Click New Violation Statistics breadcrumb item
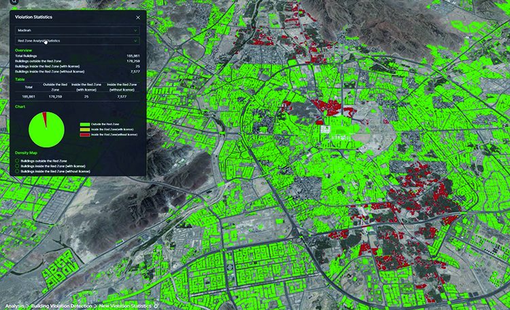This screenshot has width=510, height=310. pos(125,306)
